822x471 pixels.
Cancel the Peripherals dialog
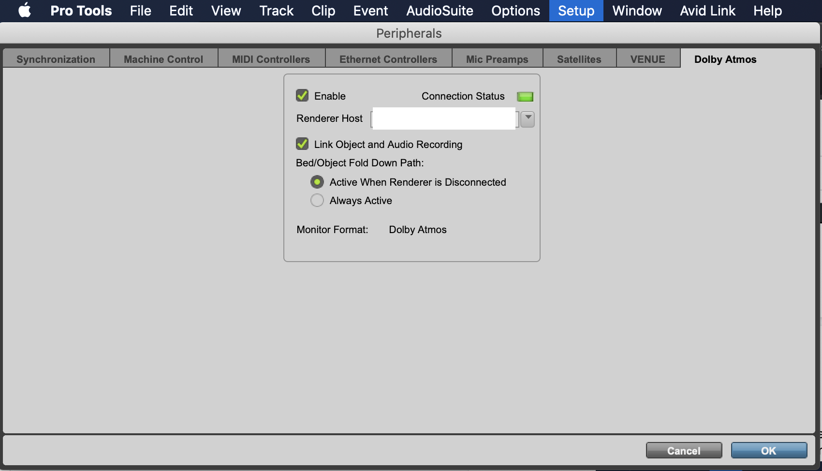click(684, 451)
